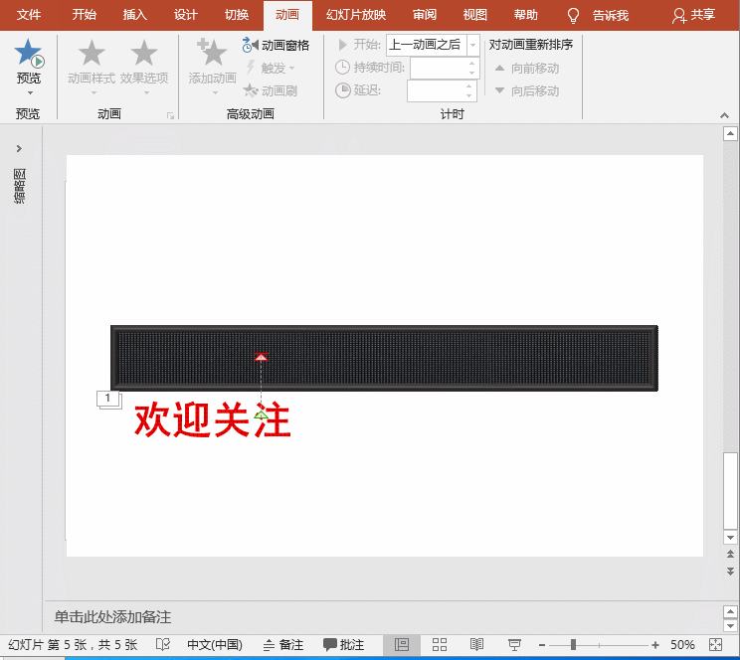
Task: Click Move Later (向后移动)
Action: tap(527, 90)
